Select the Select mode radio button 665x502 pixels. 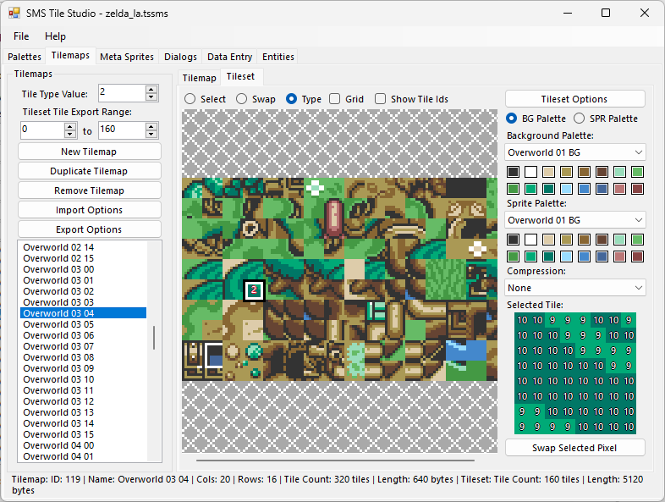[206, 99]
